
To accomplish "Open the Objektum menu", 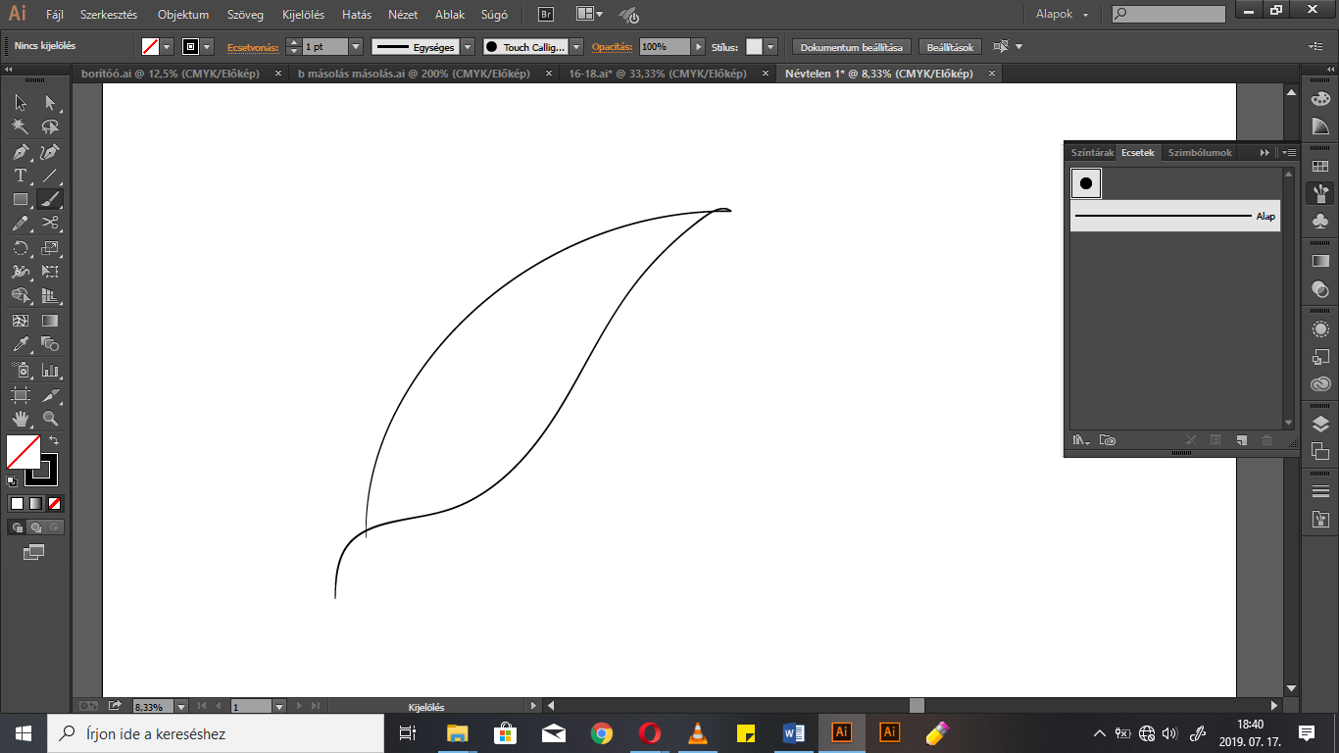I will (183, 15).
